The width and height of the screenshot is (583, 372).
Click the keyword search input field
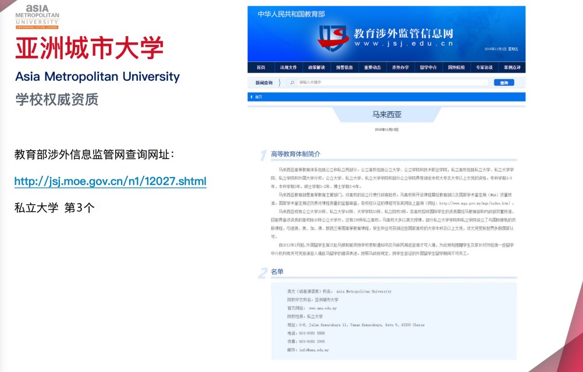click(388, 82)
